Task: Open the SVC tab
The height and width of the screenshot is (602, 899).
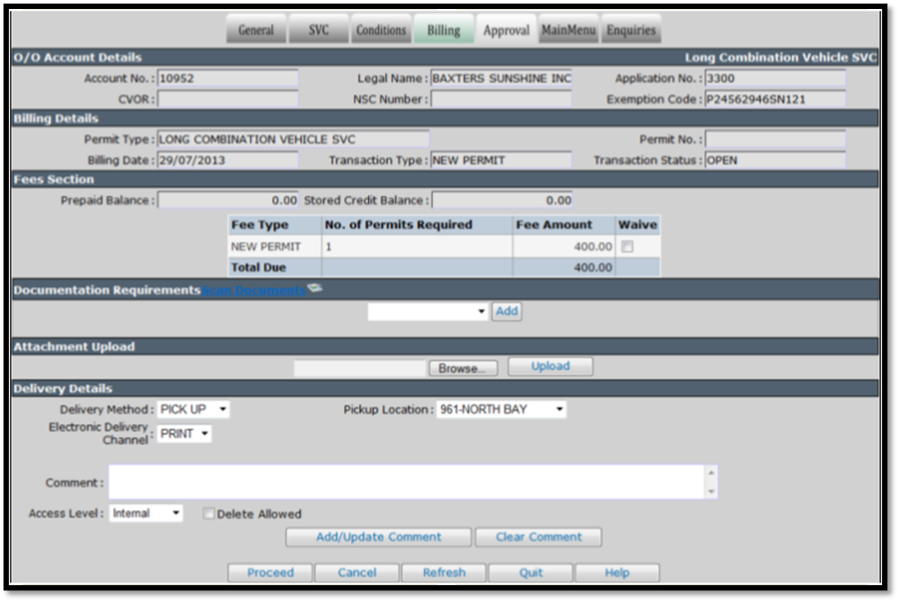Action: tap(319, 30)
